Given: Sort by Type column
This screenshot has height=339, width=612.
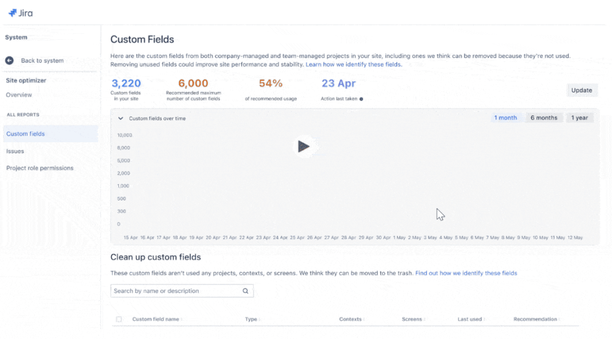Looking at the screenshot, I should [x=252, y=319].
